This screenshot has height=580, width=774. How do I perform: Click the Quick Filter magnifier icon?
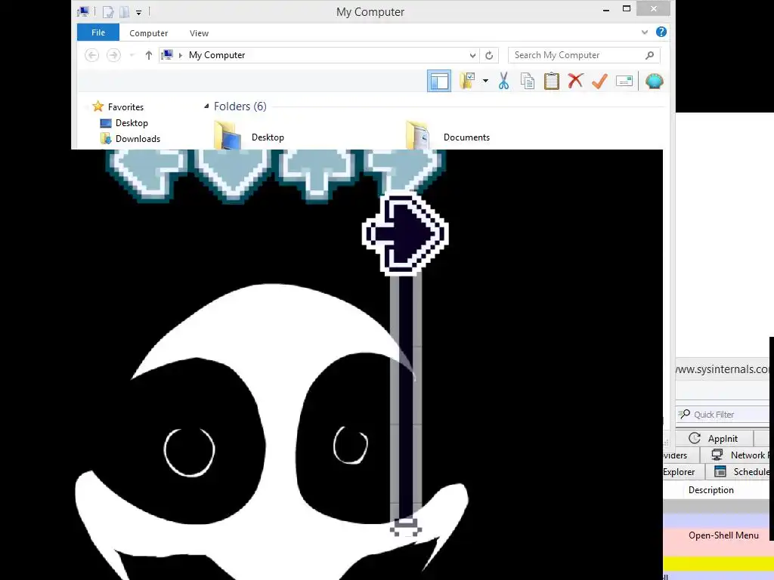click(684, 415)
